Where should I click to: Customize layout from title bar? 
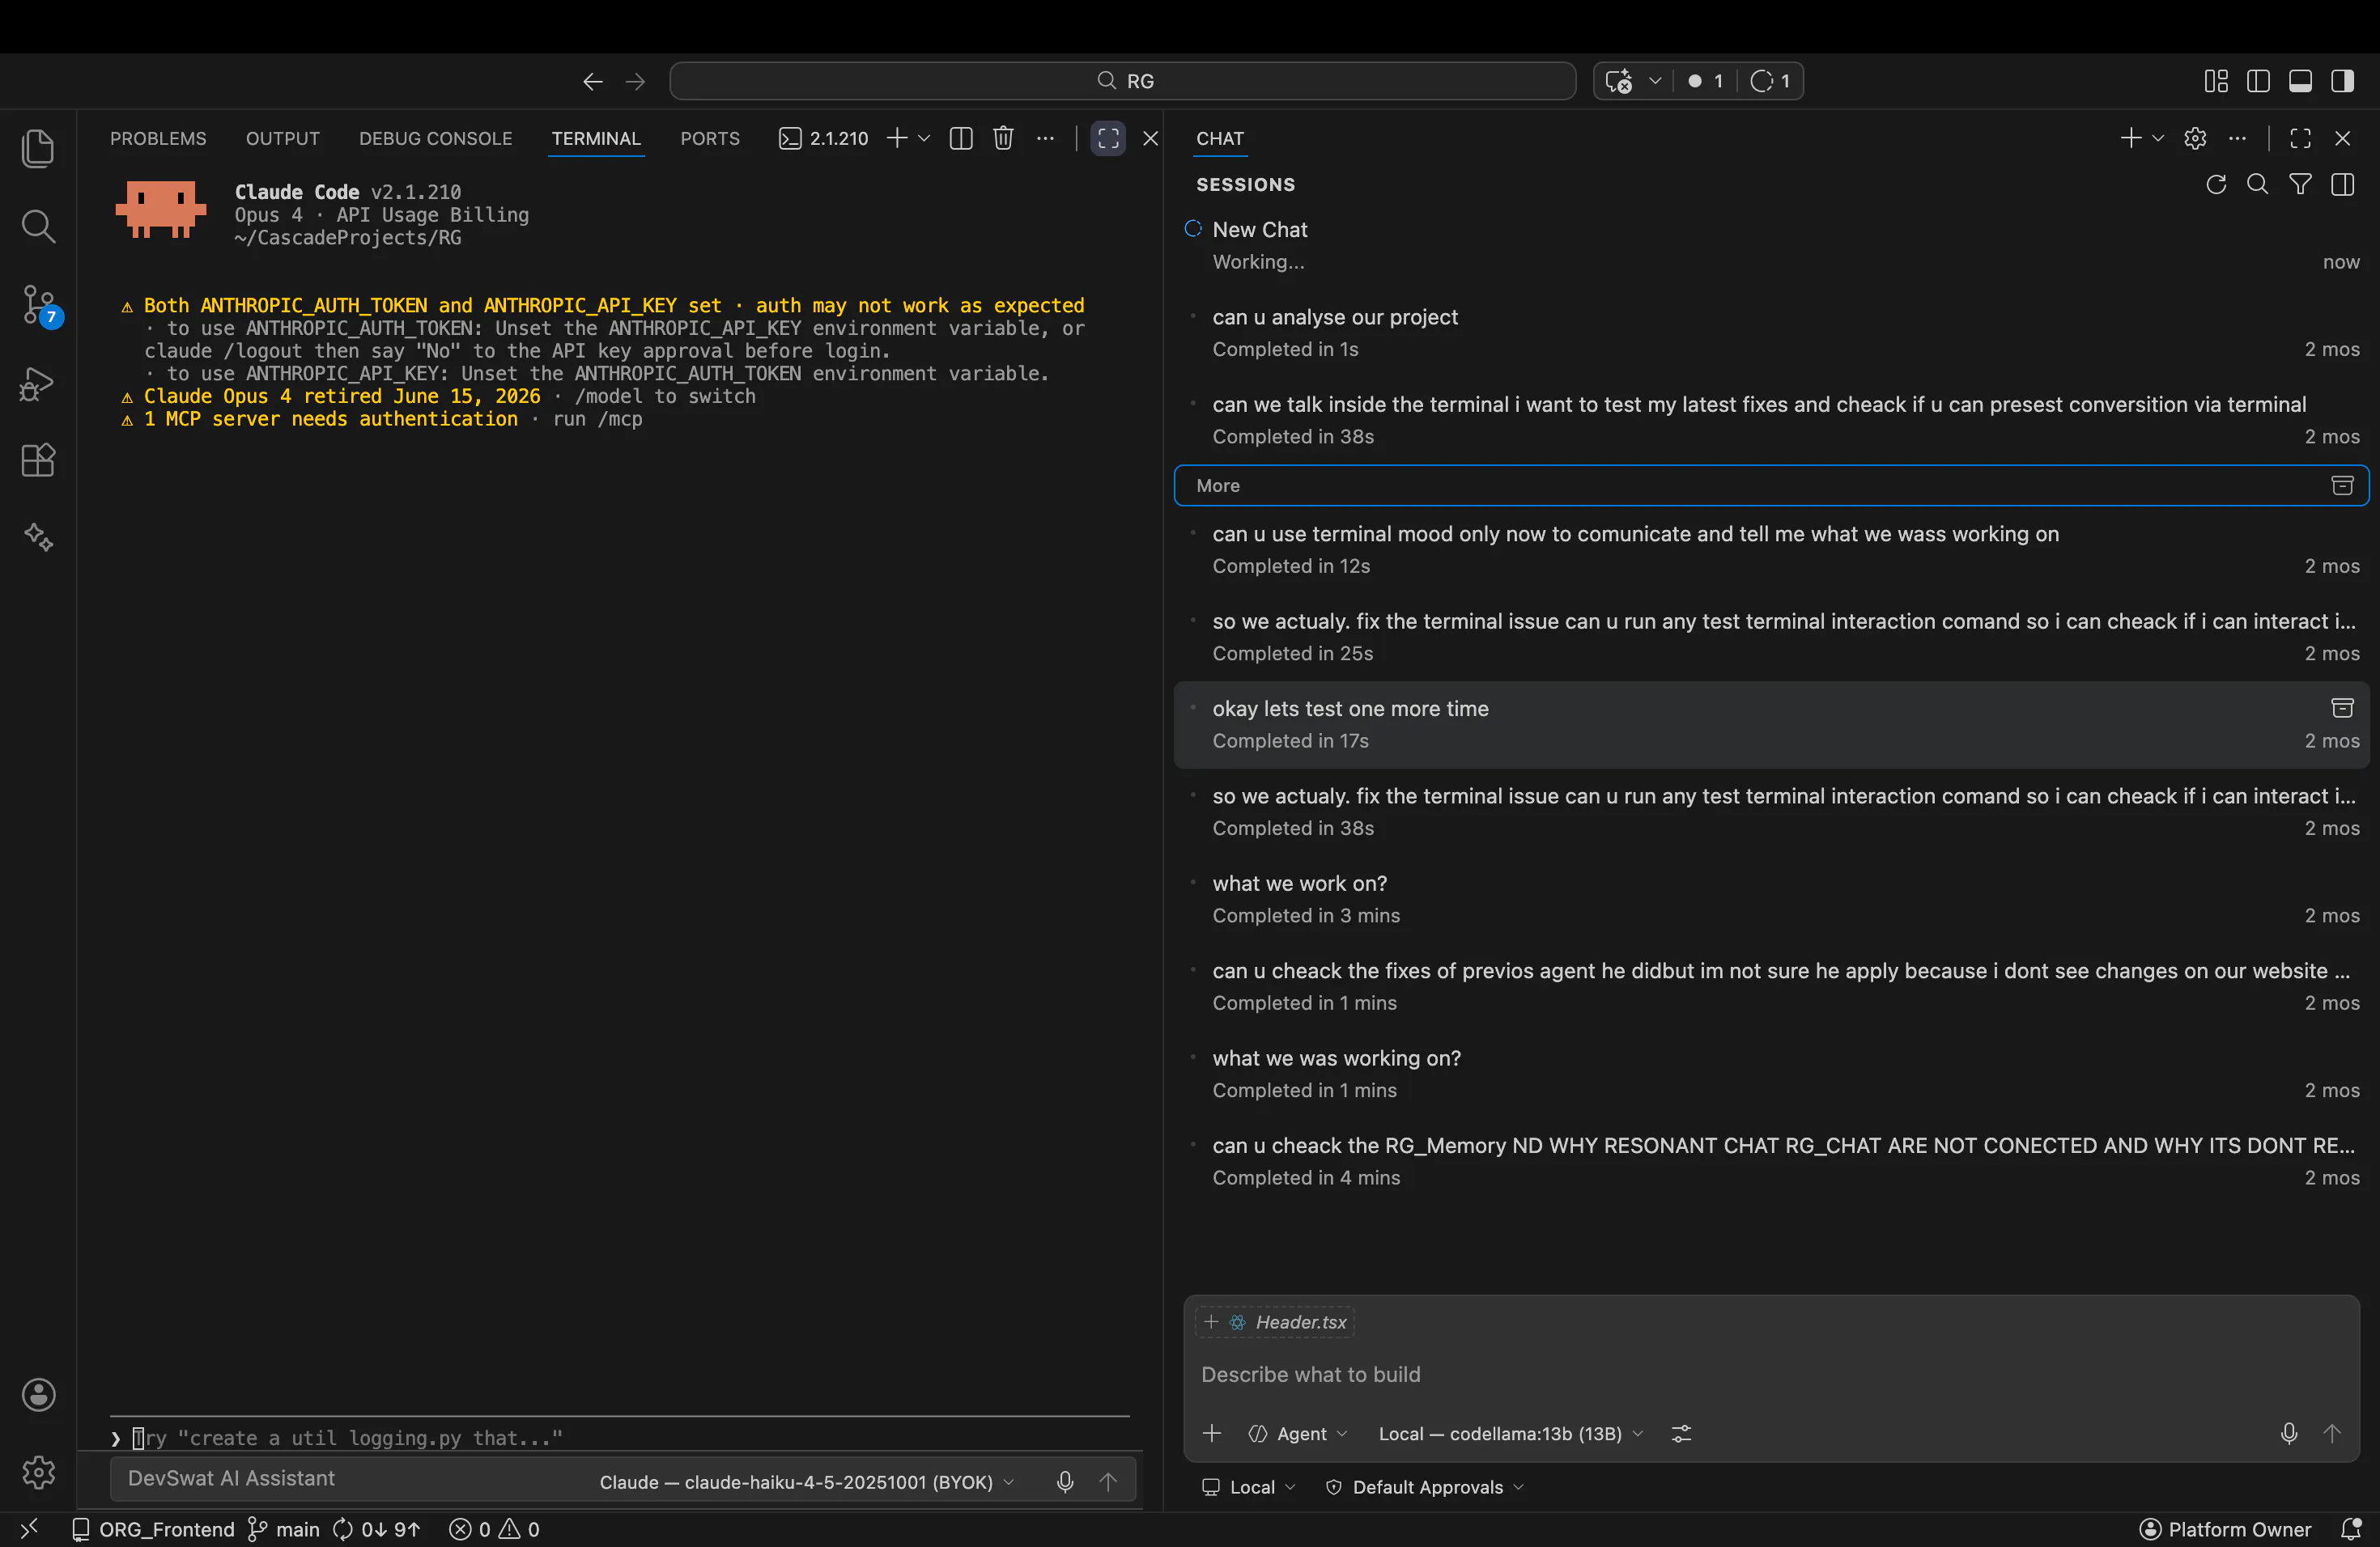[2216, 81]
